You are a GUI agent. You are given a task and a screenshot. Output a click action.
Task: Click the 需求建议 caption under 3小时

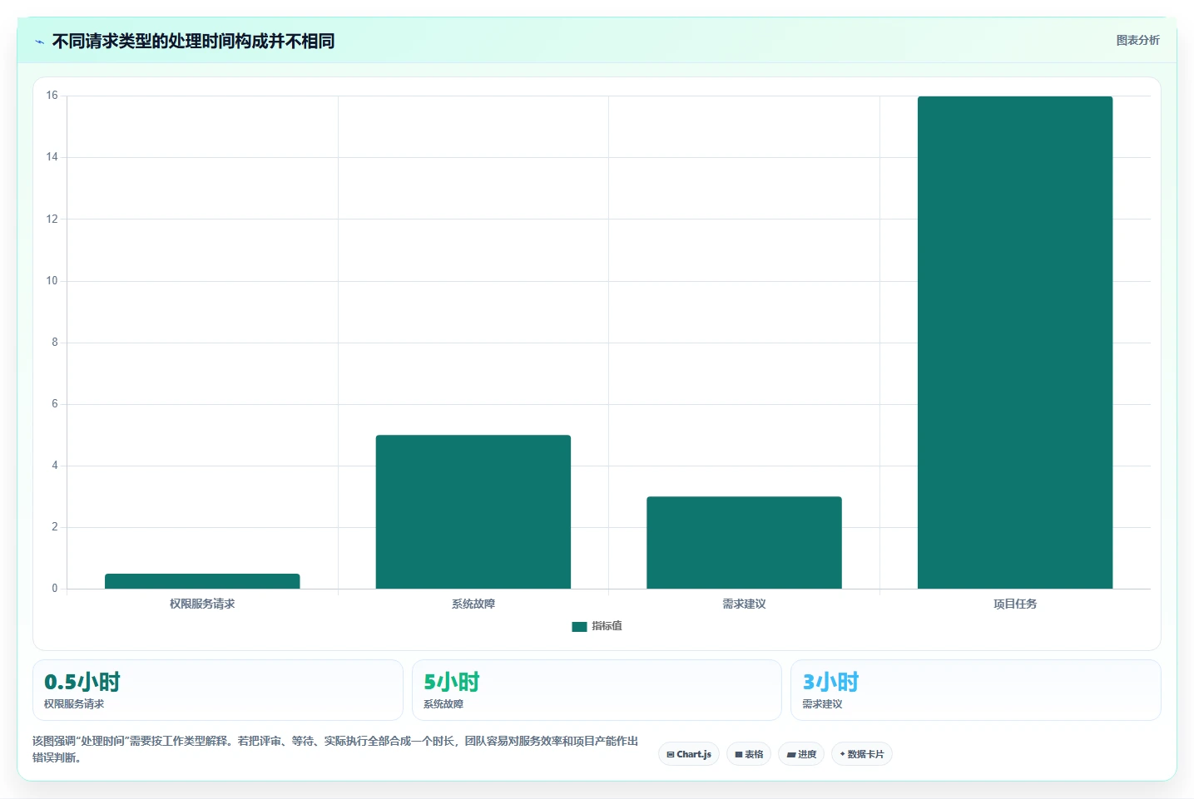click(x=822, y=704)
